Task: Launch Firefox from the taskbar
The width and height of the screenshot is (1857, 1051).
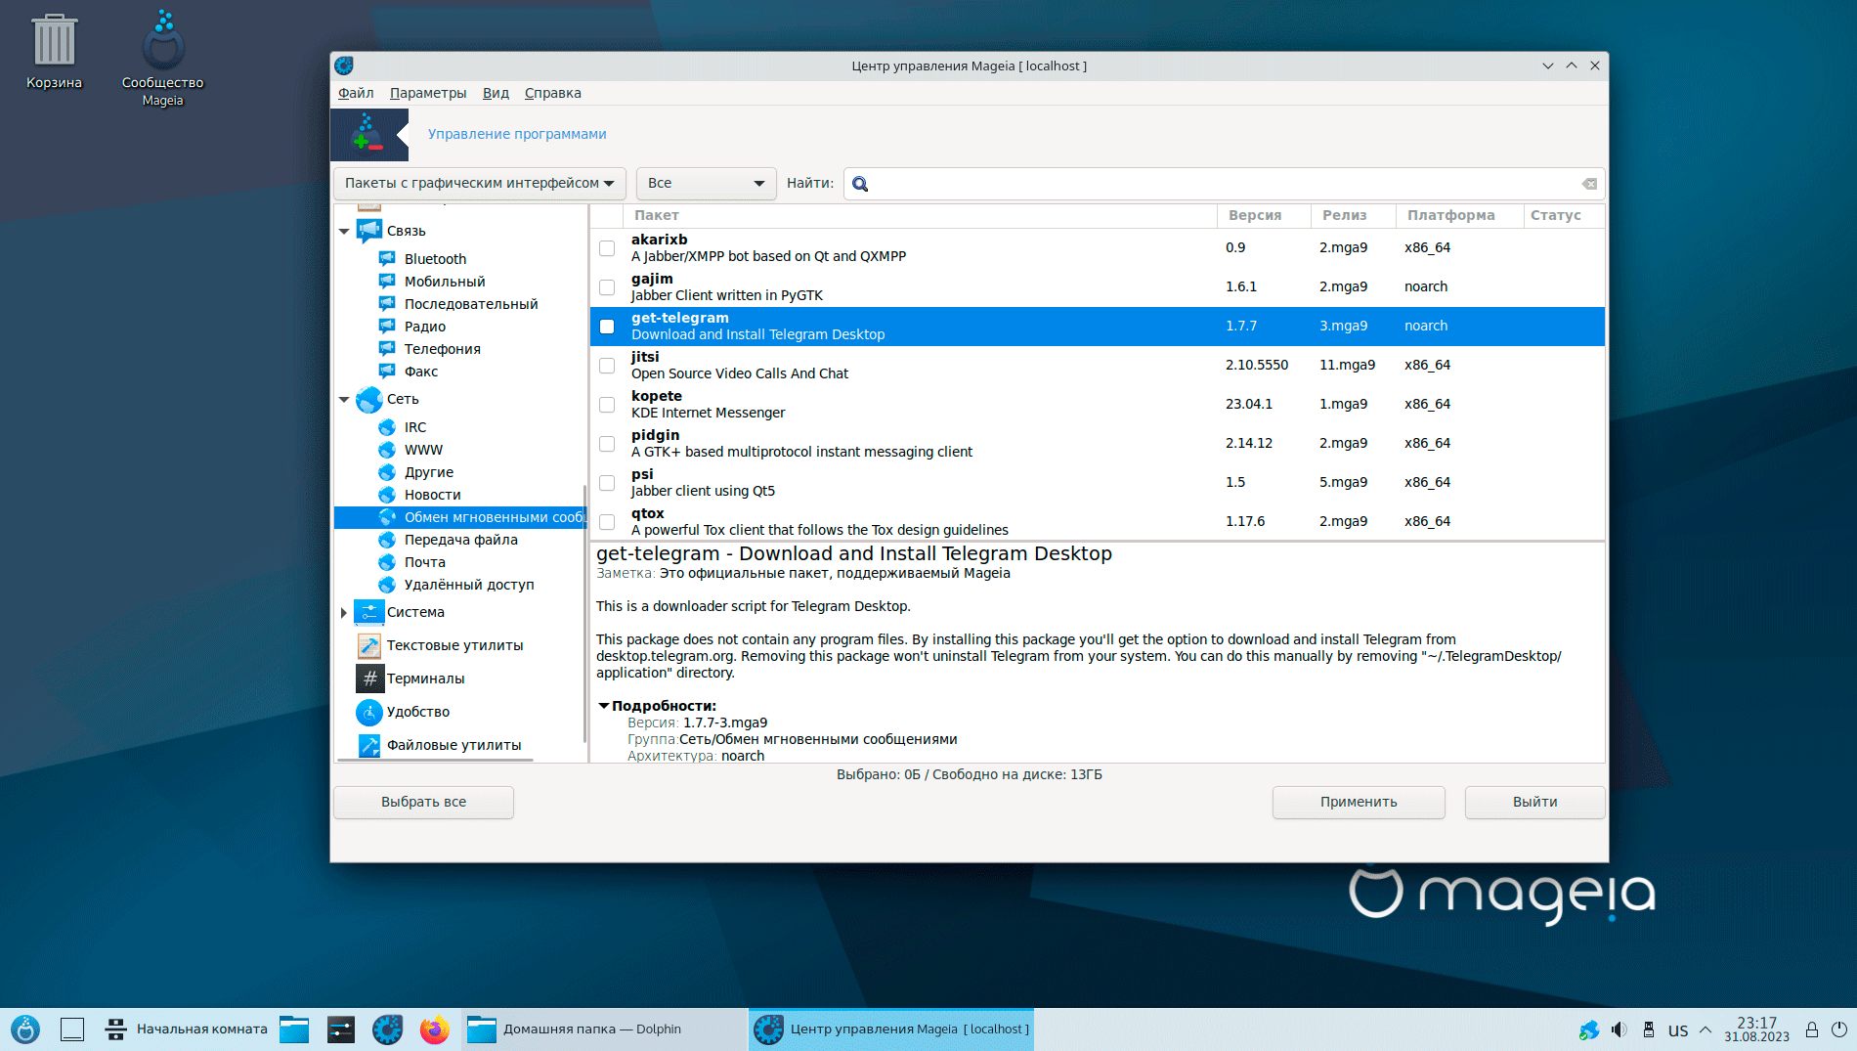Action: pyautogui.click(x=434, y=1029)
